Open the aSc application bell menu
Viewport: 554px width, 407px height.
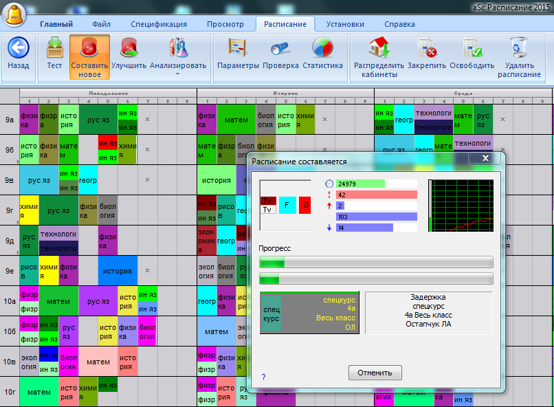tap(15, 14)
